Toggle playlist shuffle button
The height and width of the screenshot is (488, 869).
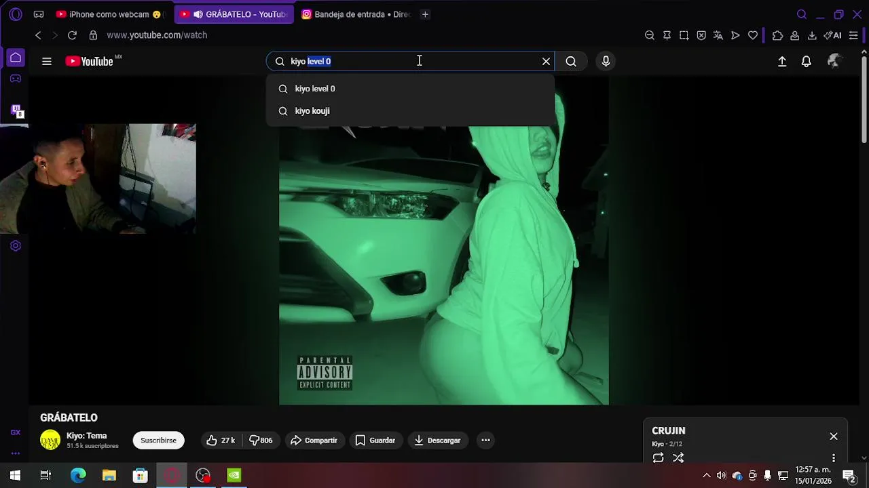tap(678, 458)
